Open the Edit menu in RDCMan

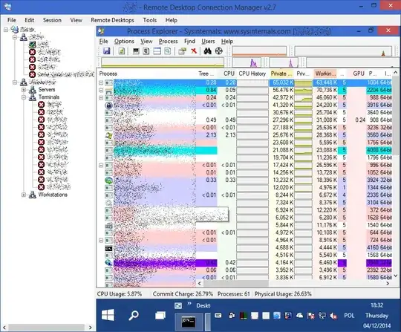click(29, 20)
